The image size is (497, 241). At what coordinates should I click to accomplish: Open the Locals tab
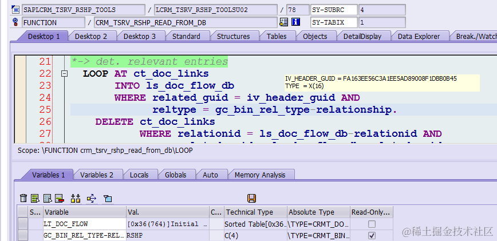(x=139, y=175)
